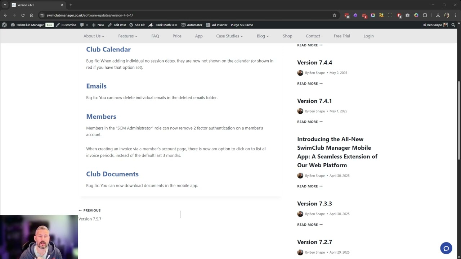Open the Ad Inserter admin bar item
The image size is (461, 259).
pos(216,25)
